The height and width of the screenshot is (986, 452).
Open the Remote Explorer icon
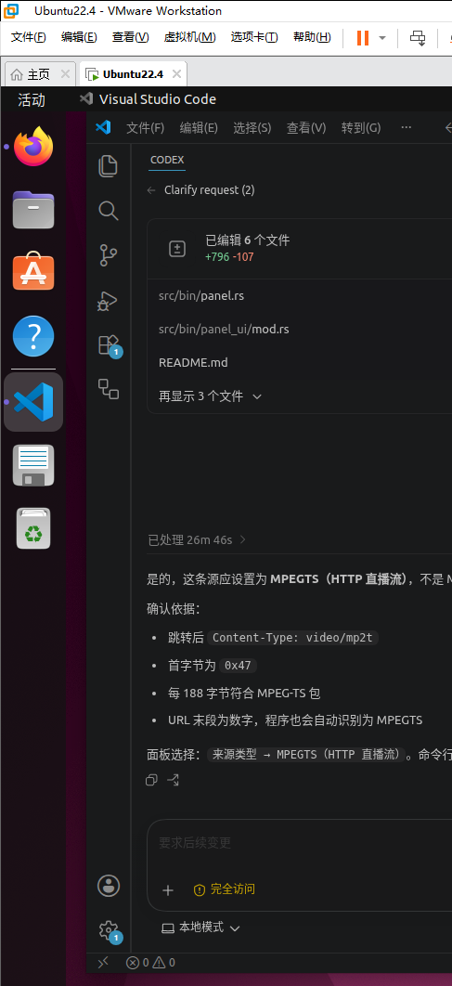[109, 389]
